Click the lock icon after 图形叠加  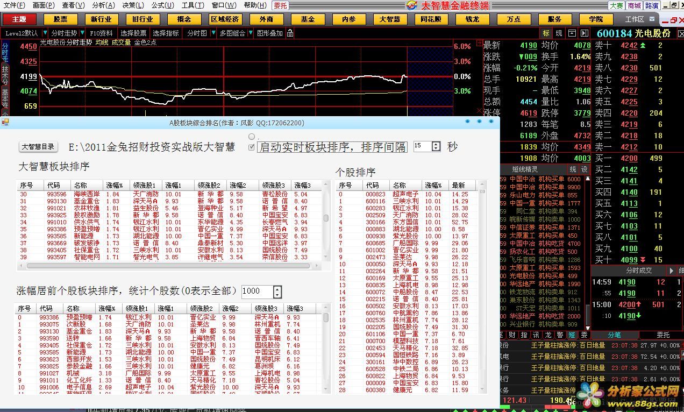290,33
